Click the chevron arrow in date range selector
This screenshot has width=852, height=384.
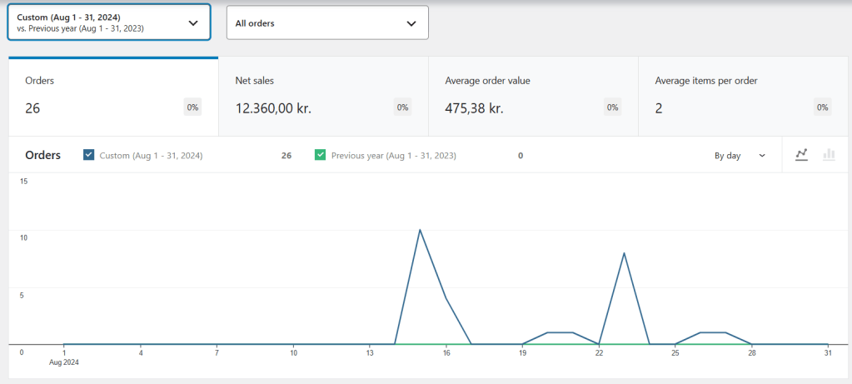tap(193, 23)
